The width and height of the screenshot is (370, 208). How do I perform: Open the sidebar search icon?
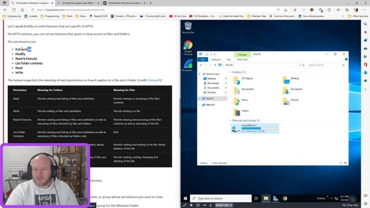tap(365, 24)
